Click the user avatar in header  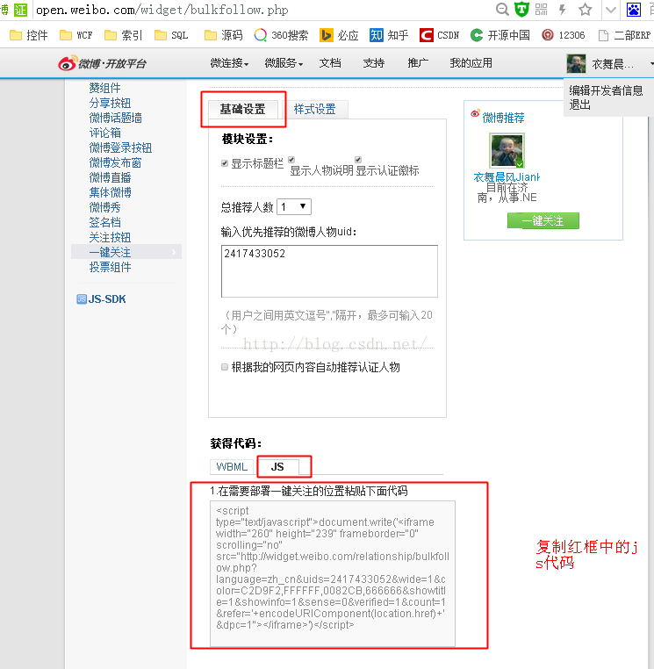coord(576,63)
